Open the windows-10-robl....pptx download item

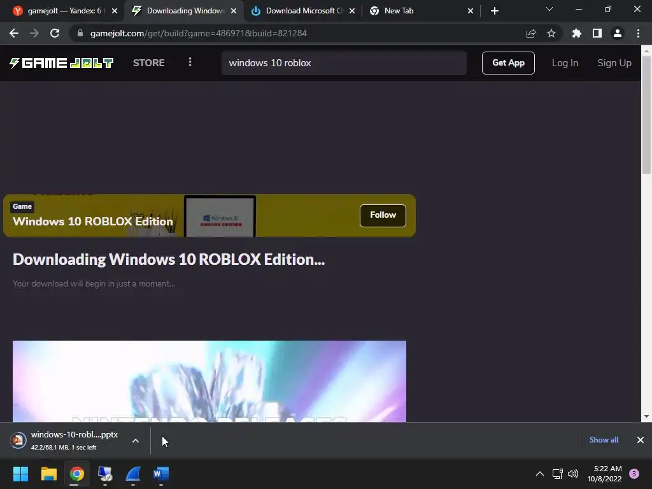coord(75,441)
